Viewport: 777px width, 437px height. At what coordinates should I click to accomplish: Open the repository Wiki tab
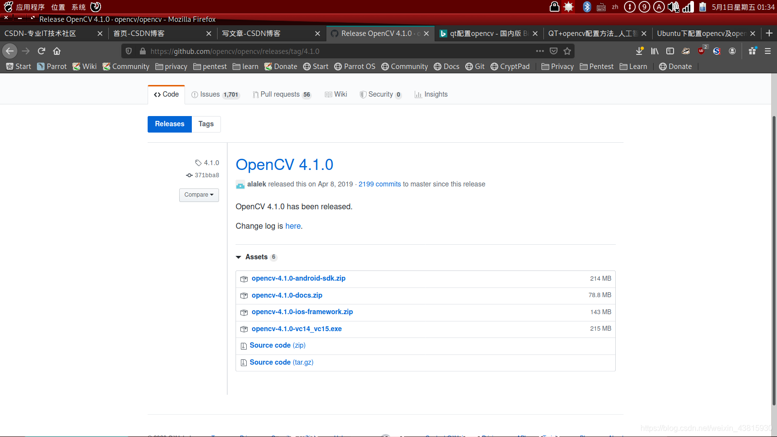[x=336, y=94]
